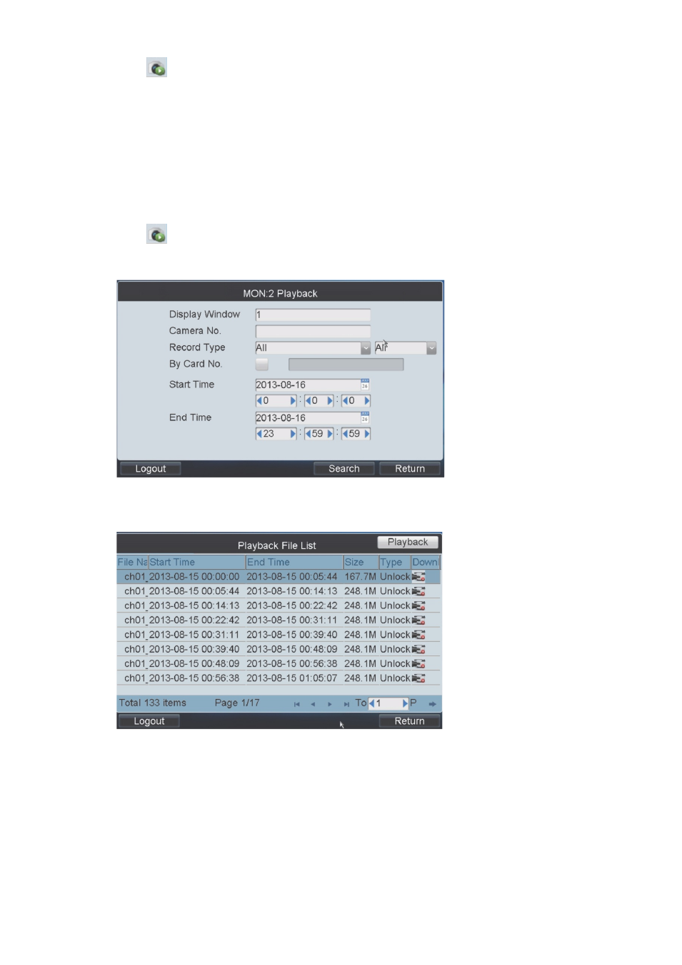Download the file starting 2013-08-15 00:48:09
The image size is (682, 965).
tap(418, 664)
